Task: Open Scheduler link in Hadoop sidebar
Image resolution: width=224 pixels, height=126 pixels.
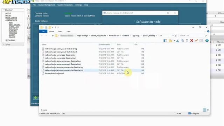Action: click(x=10, y=40)
